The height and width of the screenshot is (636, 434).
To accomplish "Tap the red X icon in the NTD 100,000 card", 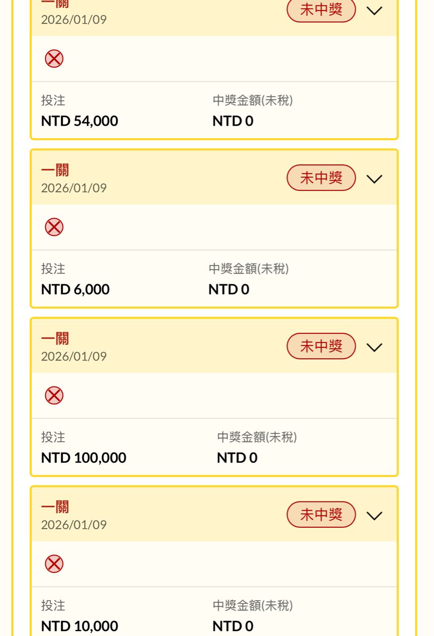I will coord(54,396).
